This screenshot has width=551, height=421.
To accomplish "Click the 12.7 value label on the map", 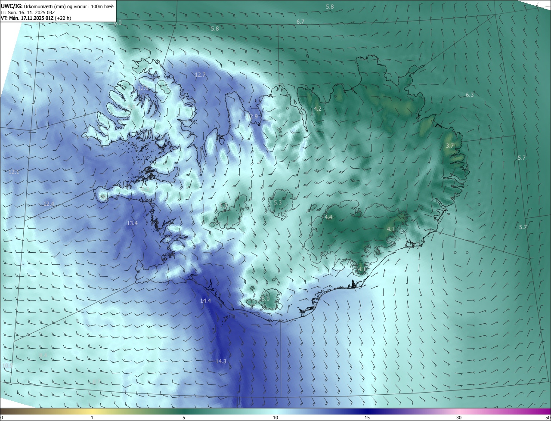I will click(x=200, y=74).
